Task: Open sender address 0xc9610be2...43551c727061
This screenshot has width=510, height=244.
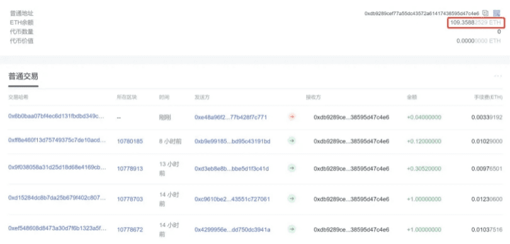Action: [x=232, y=199]
